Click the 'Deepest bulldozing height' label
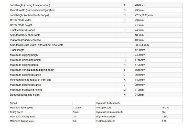The width and height of the screenshot is (192, 138). point(25,95)
